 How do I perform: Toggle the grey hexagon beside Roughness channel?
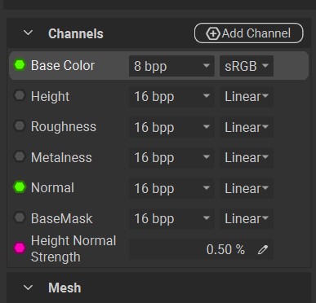[x=20, y=126]
